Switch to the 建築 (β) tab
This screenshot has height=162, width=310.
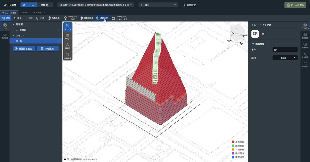tap(45, 5)
